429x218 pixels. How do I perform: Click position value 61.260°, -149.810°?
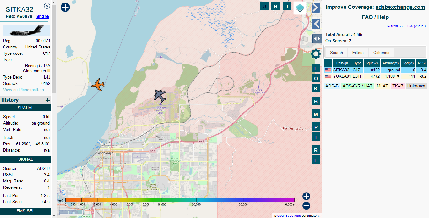point(33,144)
